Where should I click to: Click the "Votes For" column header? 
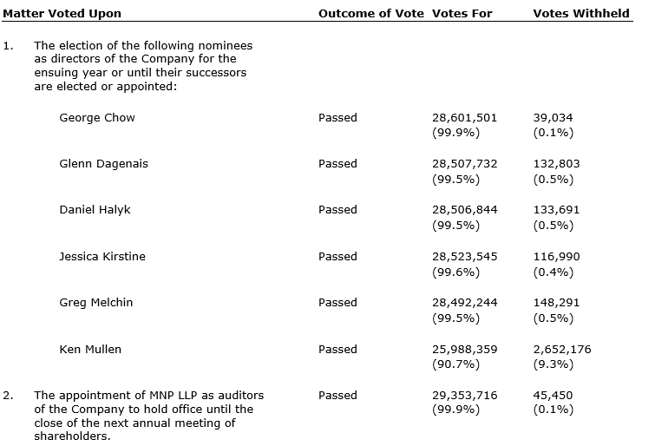click(462, 14)
